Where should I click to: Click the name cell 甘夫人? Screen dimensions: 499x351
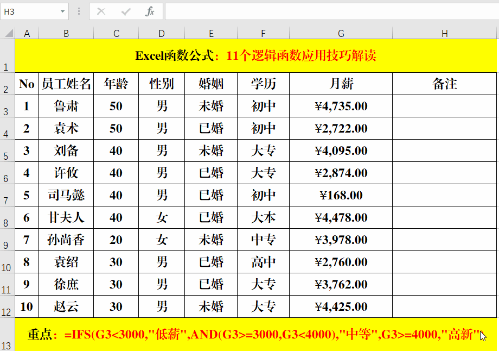66,217
